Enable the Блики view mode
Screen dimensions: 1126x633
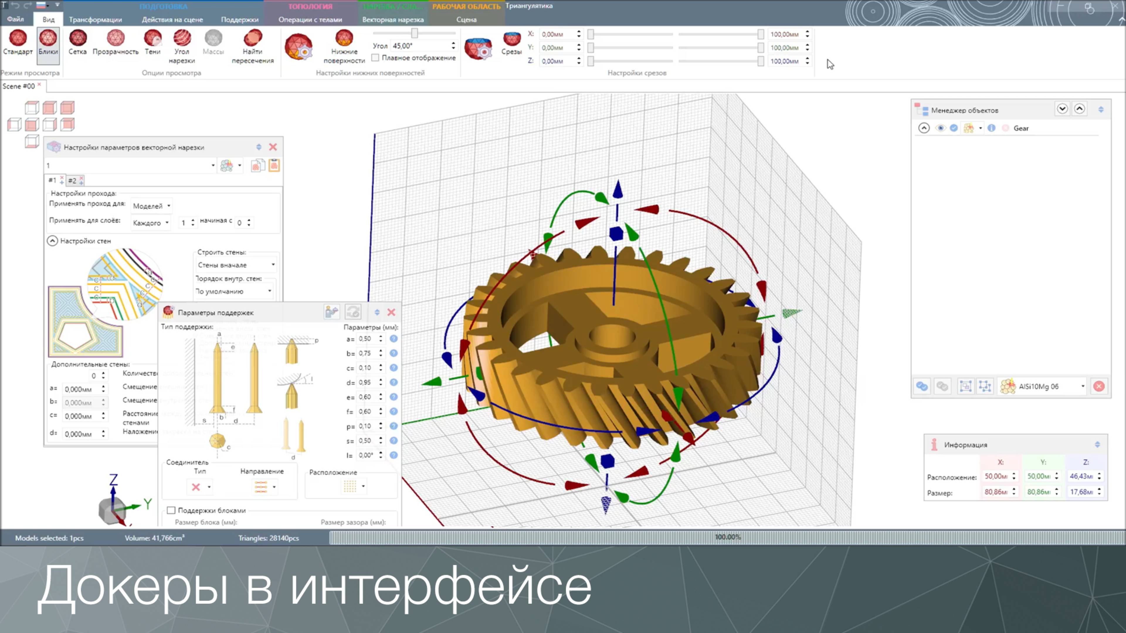(48, 44)
